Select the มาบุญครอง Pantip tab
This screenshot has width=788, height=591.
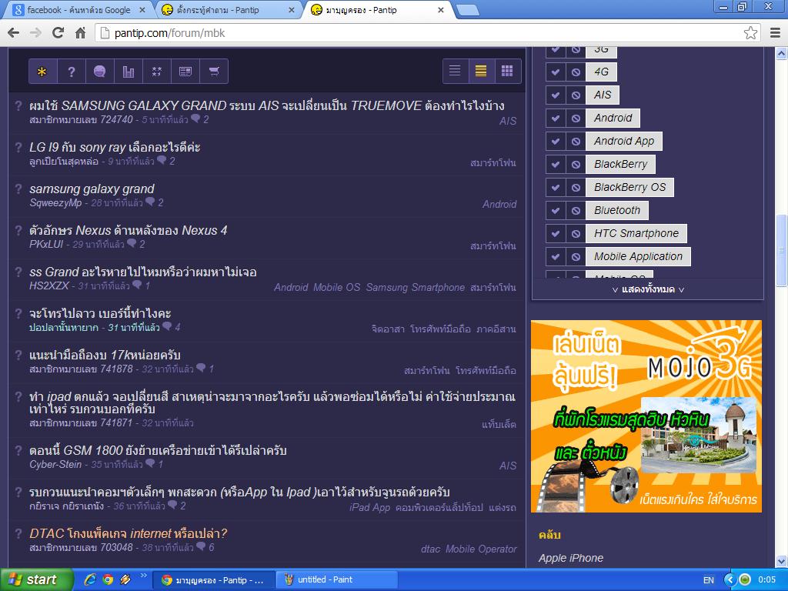tap(378, 9)
